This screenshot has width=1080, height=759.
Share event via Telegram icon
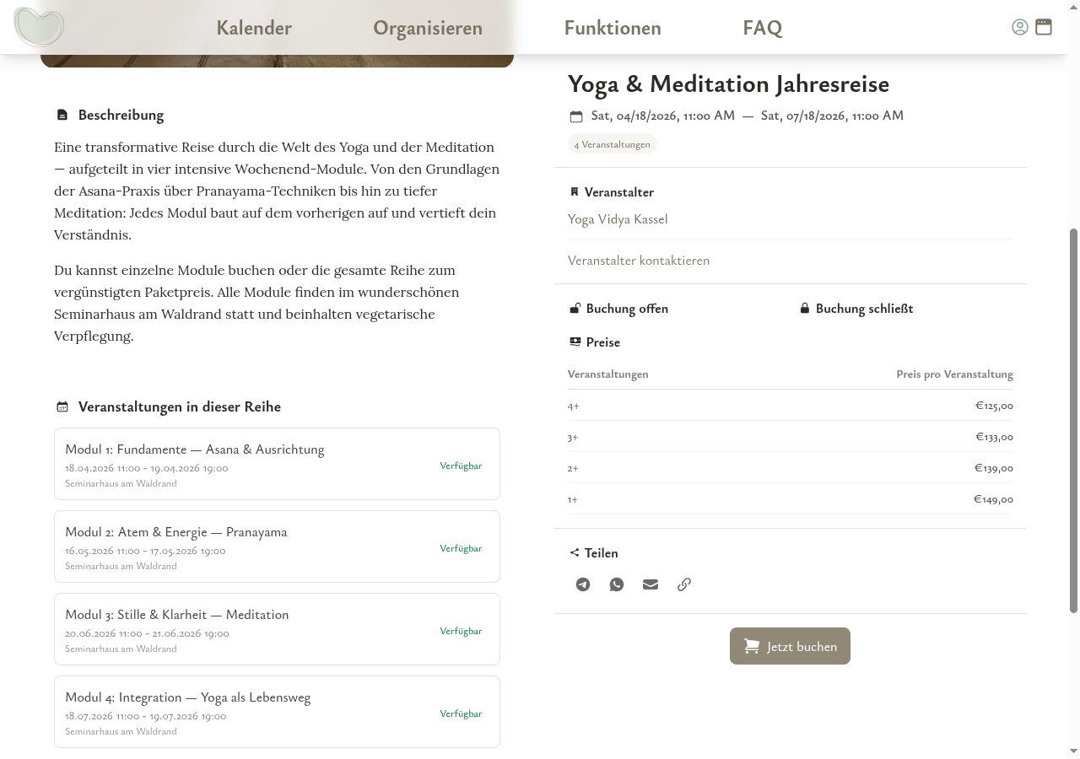pyautogui.click(x=583, y=584)
